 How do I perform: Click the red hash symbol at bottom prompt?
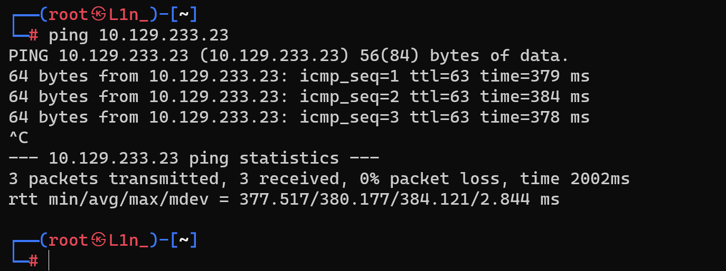pyautogui.click(x=33, y=261)
